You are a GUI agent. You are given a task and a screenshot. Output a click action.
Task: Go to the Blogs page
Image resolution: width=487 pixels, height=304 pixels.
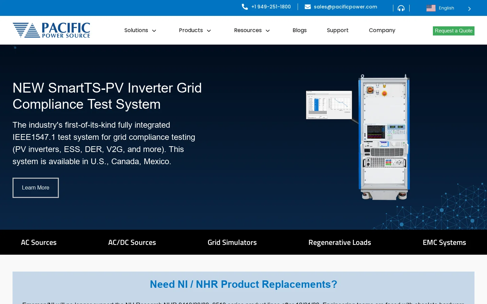click(300, 30)
